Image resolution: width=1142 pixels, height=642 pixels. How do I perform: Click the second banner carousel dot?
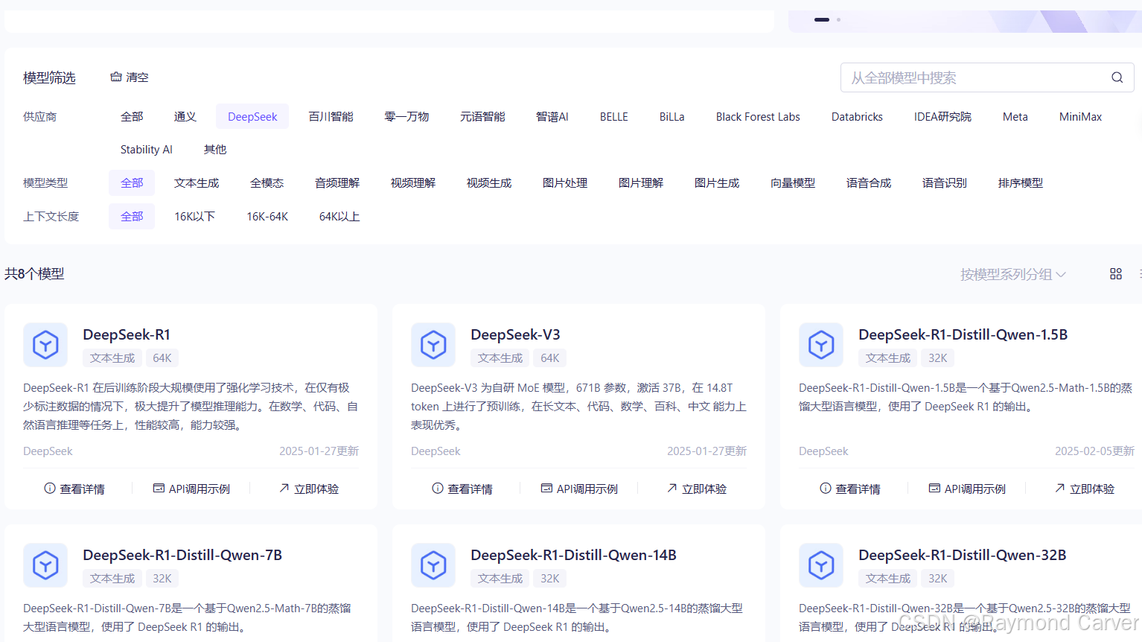pos(838,19)
